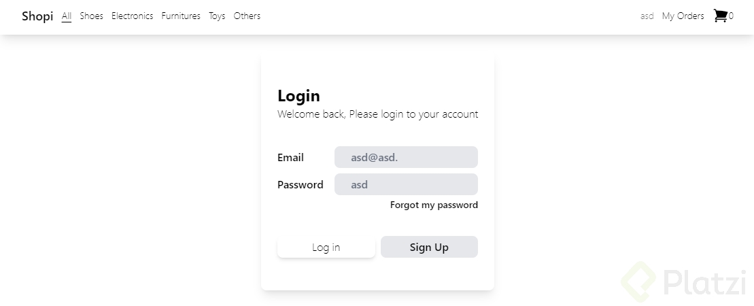Open My Orders page

tap(683, 16)
